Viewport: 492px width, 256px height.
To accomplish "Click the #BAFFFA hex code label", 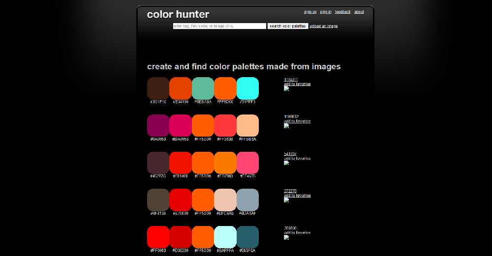I will (x=225, y=251).
